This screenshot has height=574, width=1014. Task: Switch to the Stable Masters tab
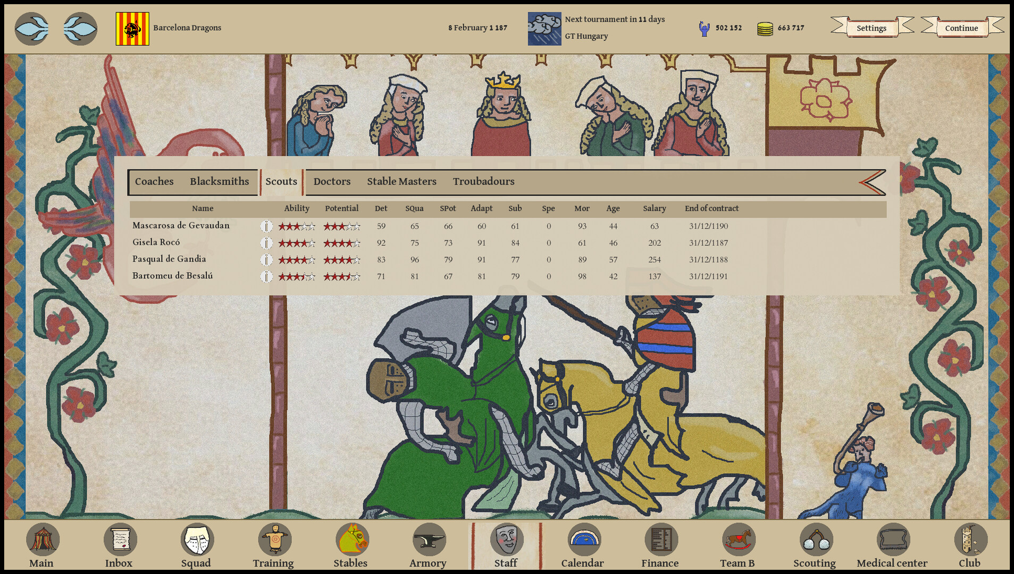pyautogui.click(x=401, y=181)
